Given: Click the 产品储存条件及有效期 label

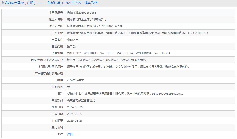Looking at the screenshot, I should (49, 73).
